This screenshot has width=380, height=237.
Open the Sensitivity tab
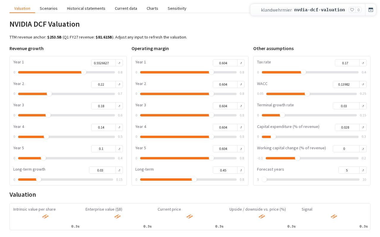point(177,8)
